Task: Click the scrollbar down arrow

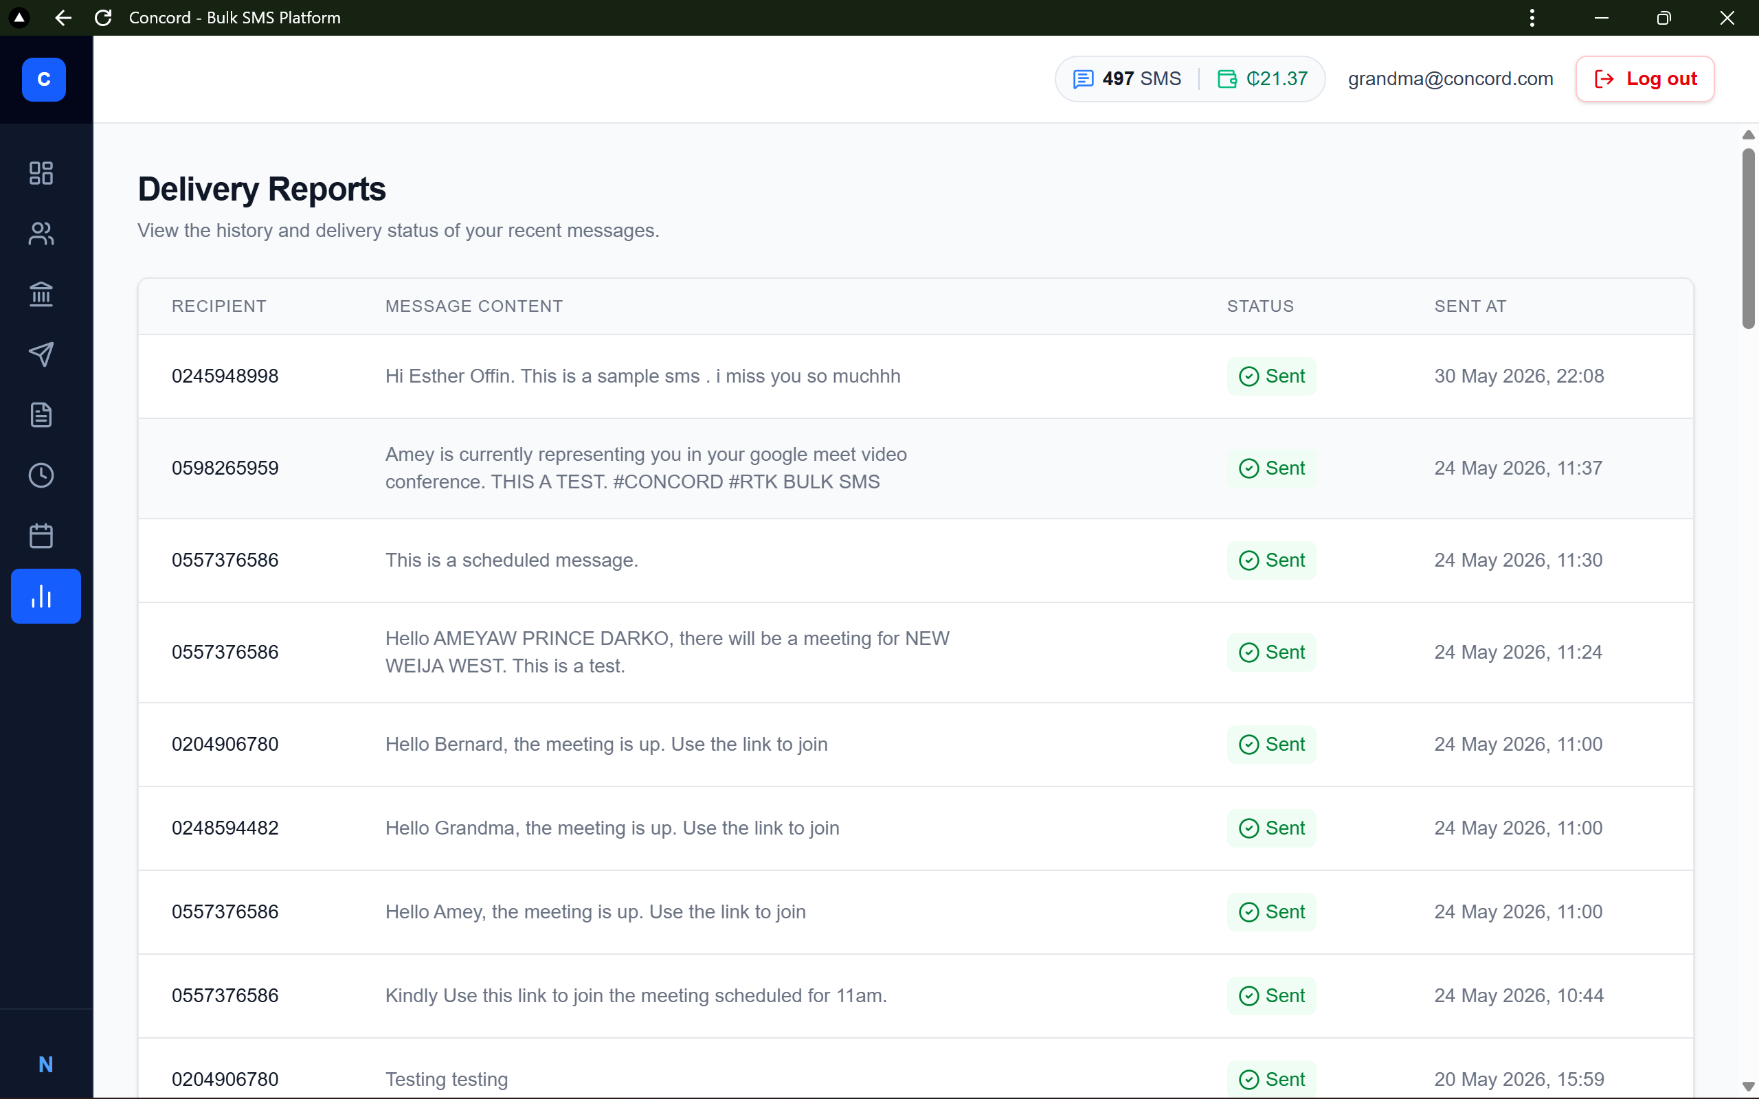Action: click(1748, 1087)
